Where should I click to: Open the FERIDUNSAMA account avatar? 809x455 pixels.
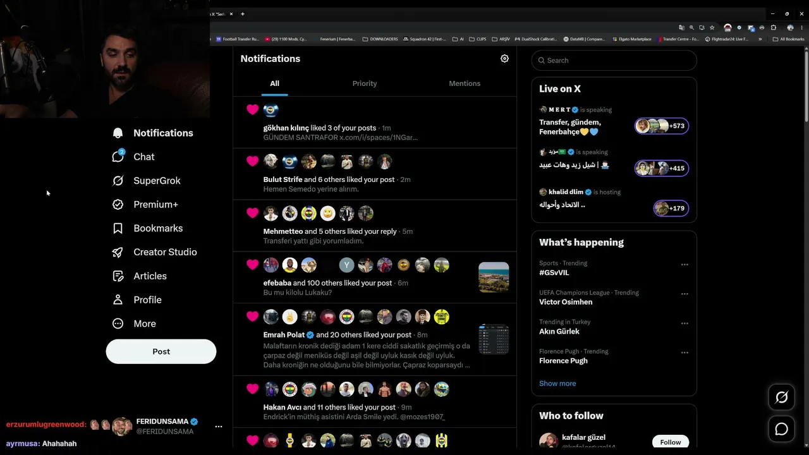(122, 427)
